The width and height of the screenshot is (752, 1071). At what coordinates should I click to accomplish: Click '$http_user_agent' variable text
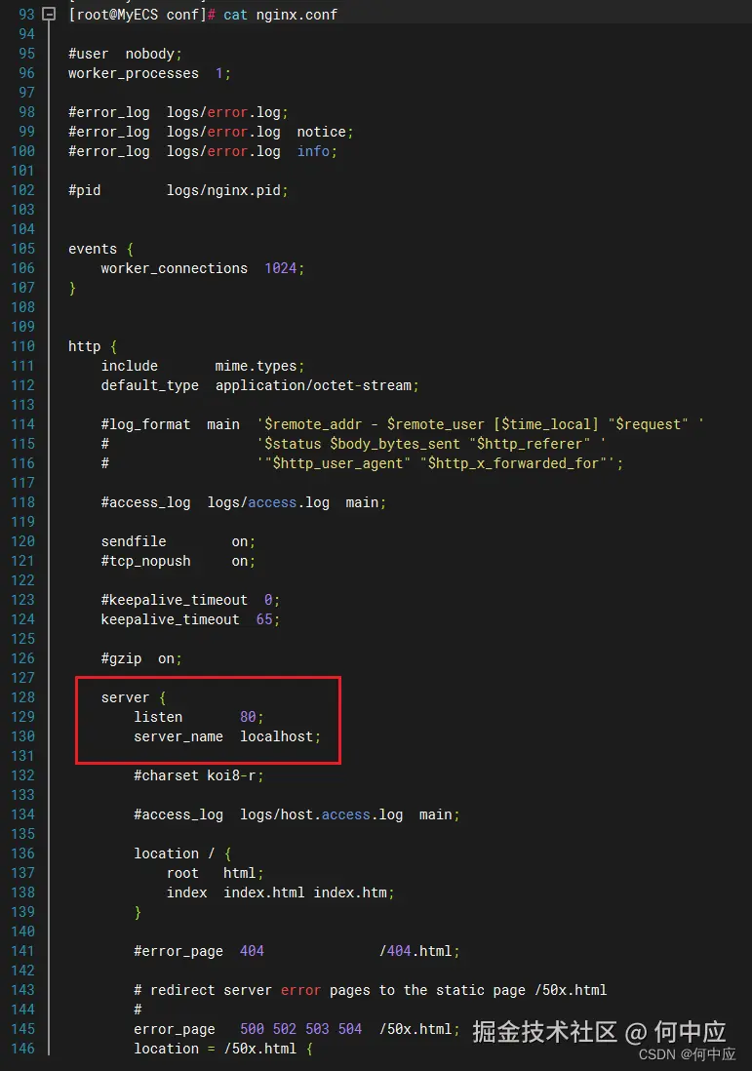tap(337, 463)
